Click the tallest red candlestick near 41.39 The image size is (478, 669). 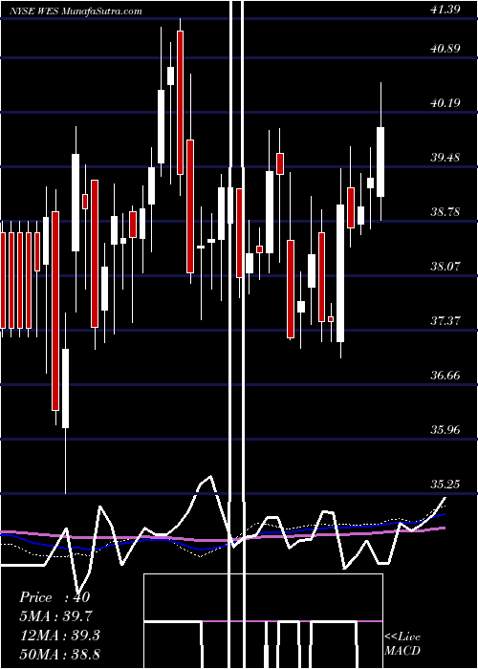[x=180, y=102]
